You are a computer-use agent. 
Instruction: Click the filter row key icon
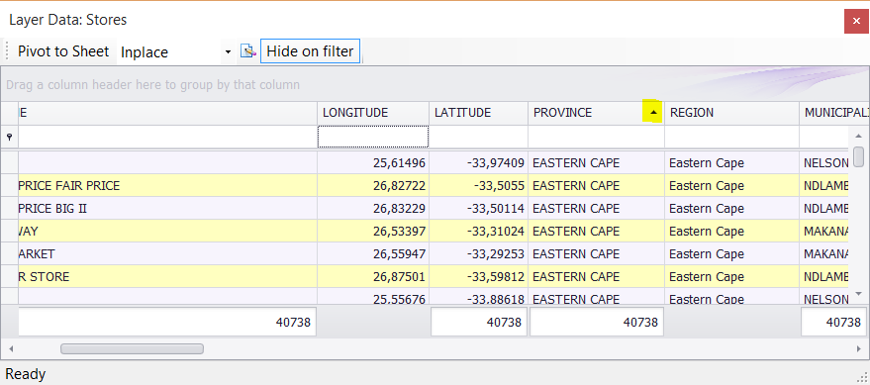click(x=9, y=137)
